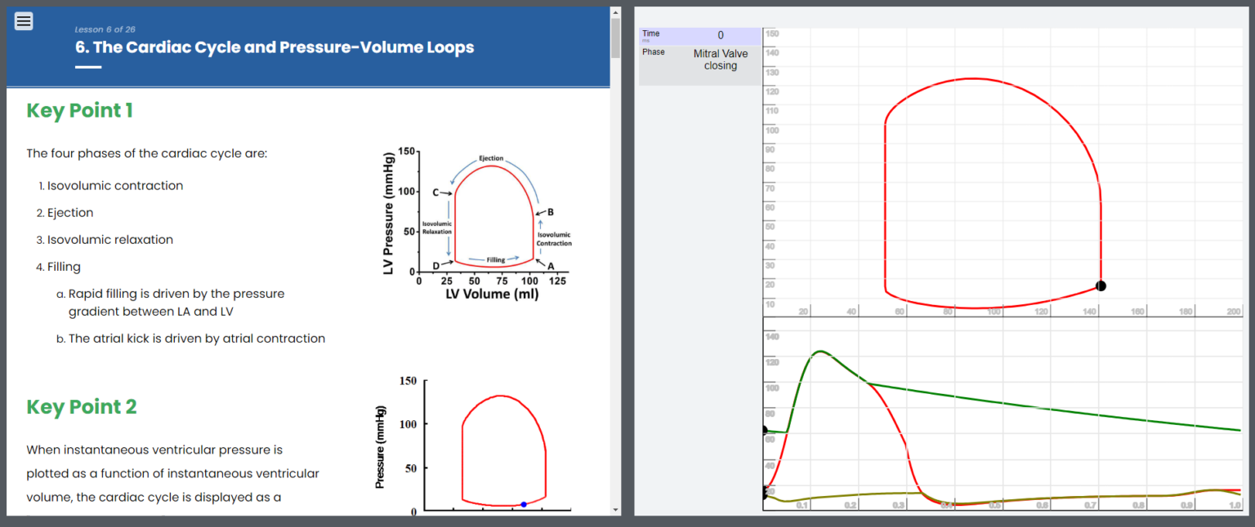Click the lesson title 'The Cardiac Cycle and Pressure-Volume Loops'
1255x527 pixels.
coord(275,47)
